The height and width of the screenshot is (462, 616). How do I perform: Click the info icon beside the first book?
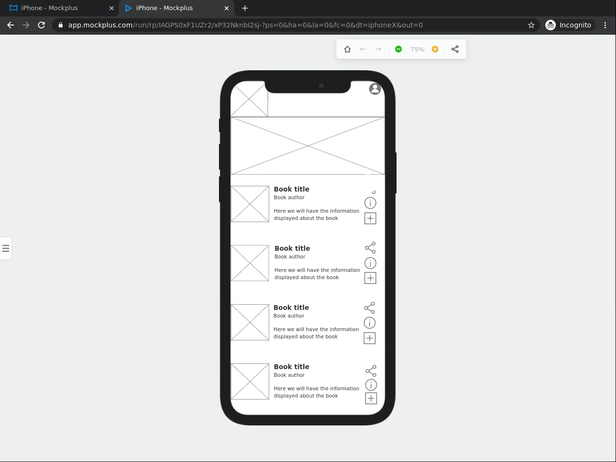coord(370,203)
